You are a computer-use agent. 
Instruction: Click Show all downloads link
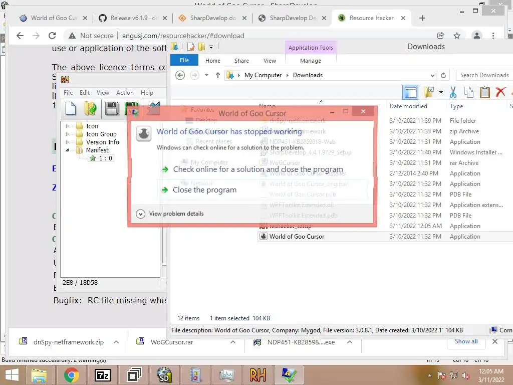pos(466,341)
